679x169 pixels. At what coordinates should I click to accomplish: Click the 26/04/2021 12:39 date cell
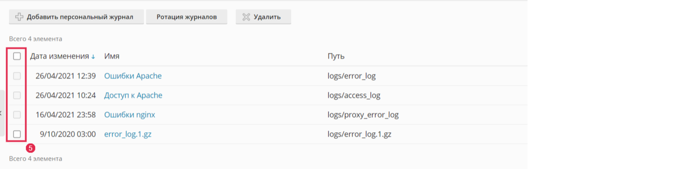(x=66, y=76)
